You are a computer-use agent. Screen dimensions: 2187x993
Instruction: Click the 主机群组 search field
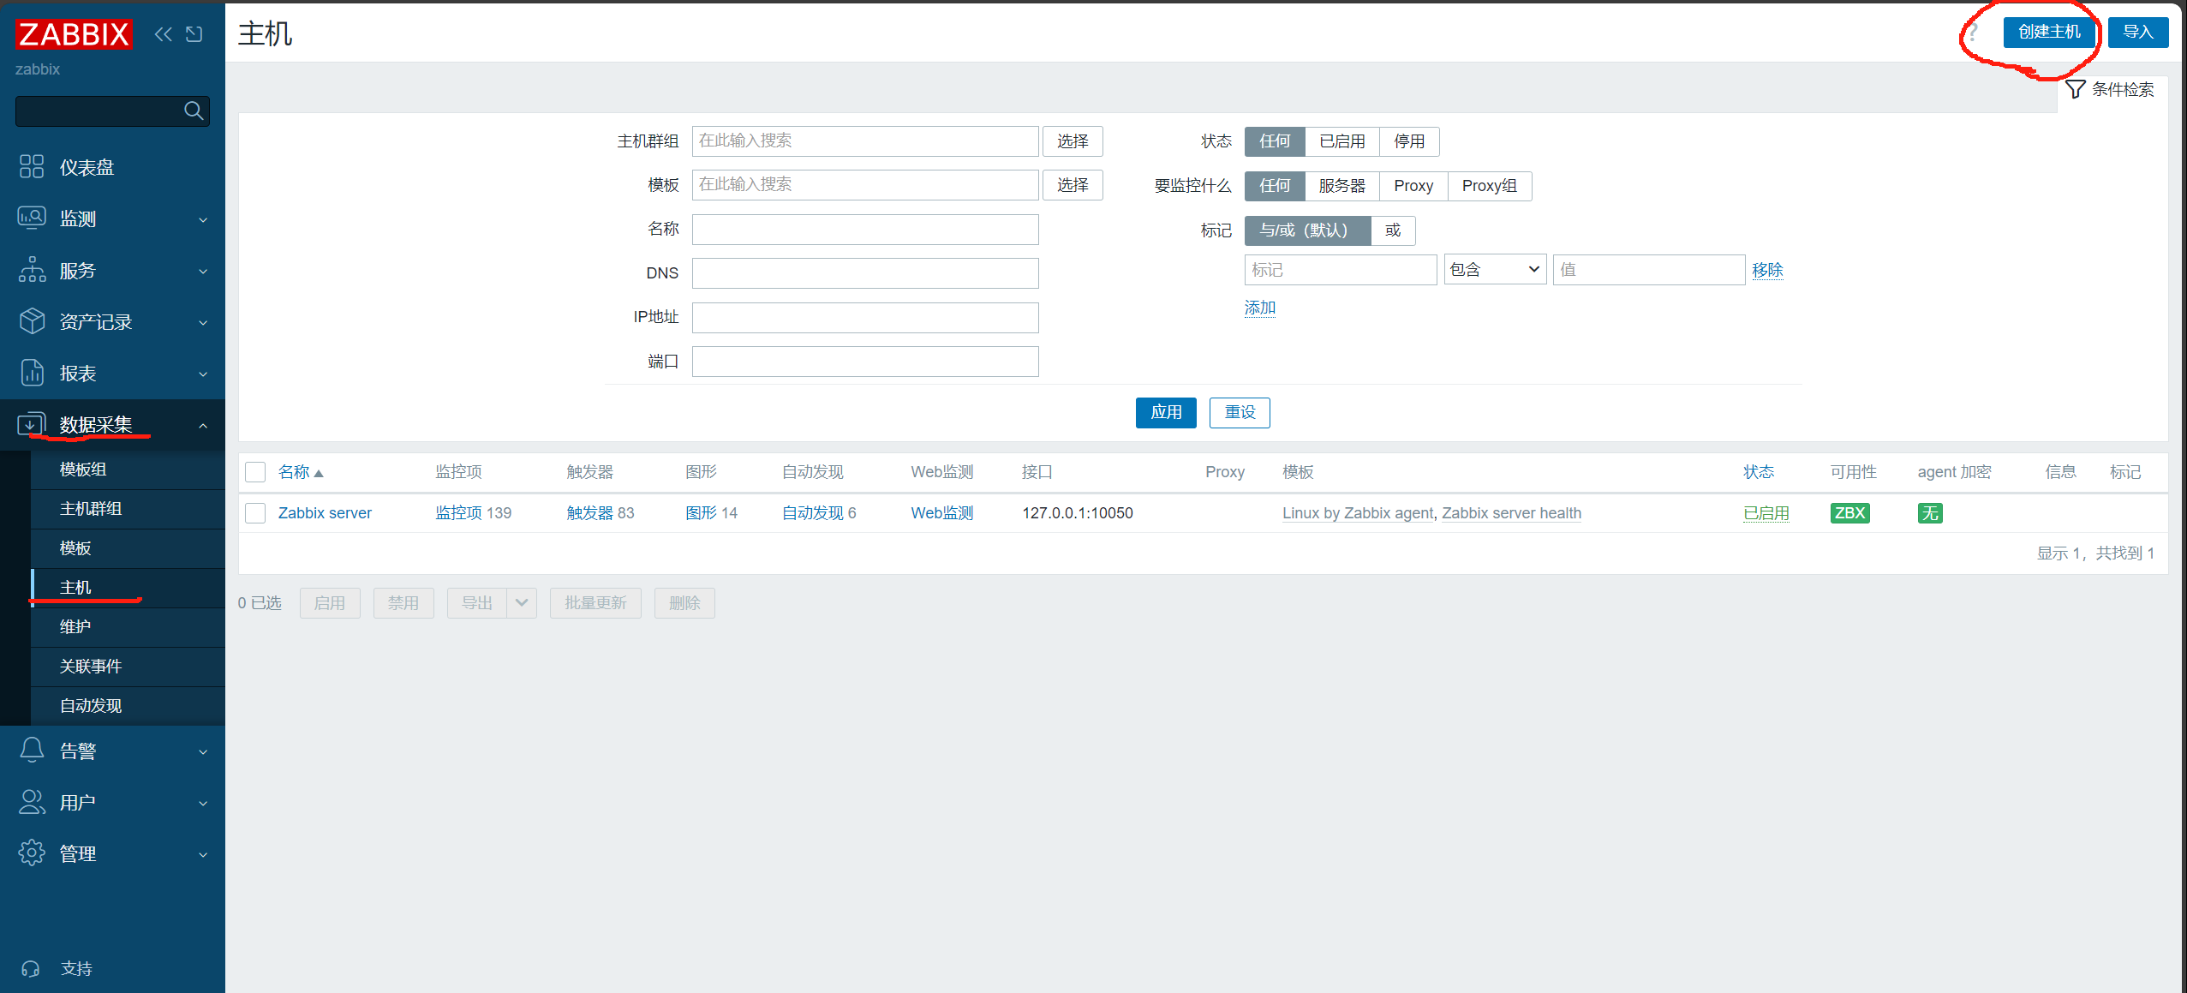865,141
